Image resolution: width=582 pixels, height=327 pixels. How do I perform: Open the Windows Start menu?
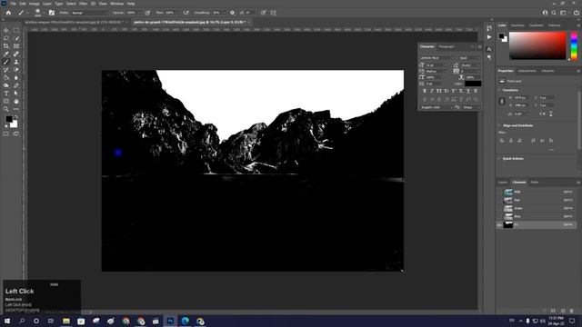(x=6, y=321)
